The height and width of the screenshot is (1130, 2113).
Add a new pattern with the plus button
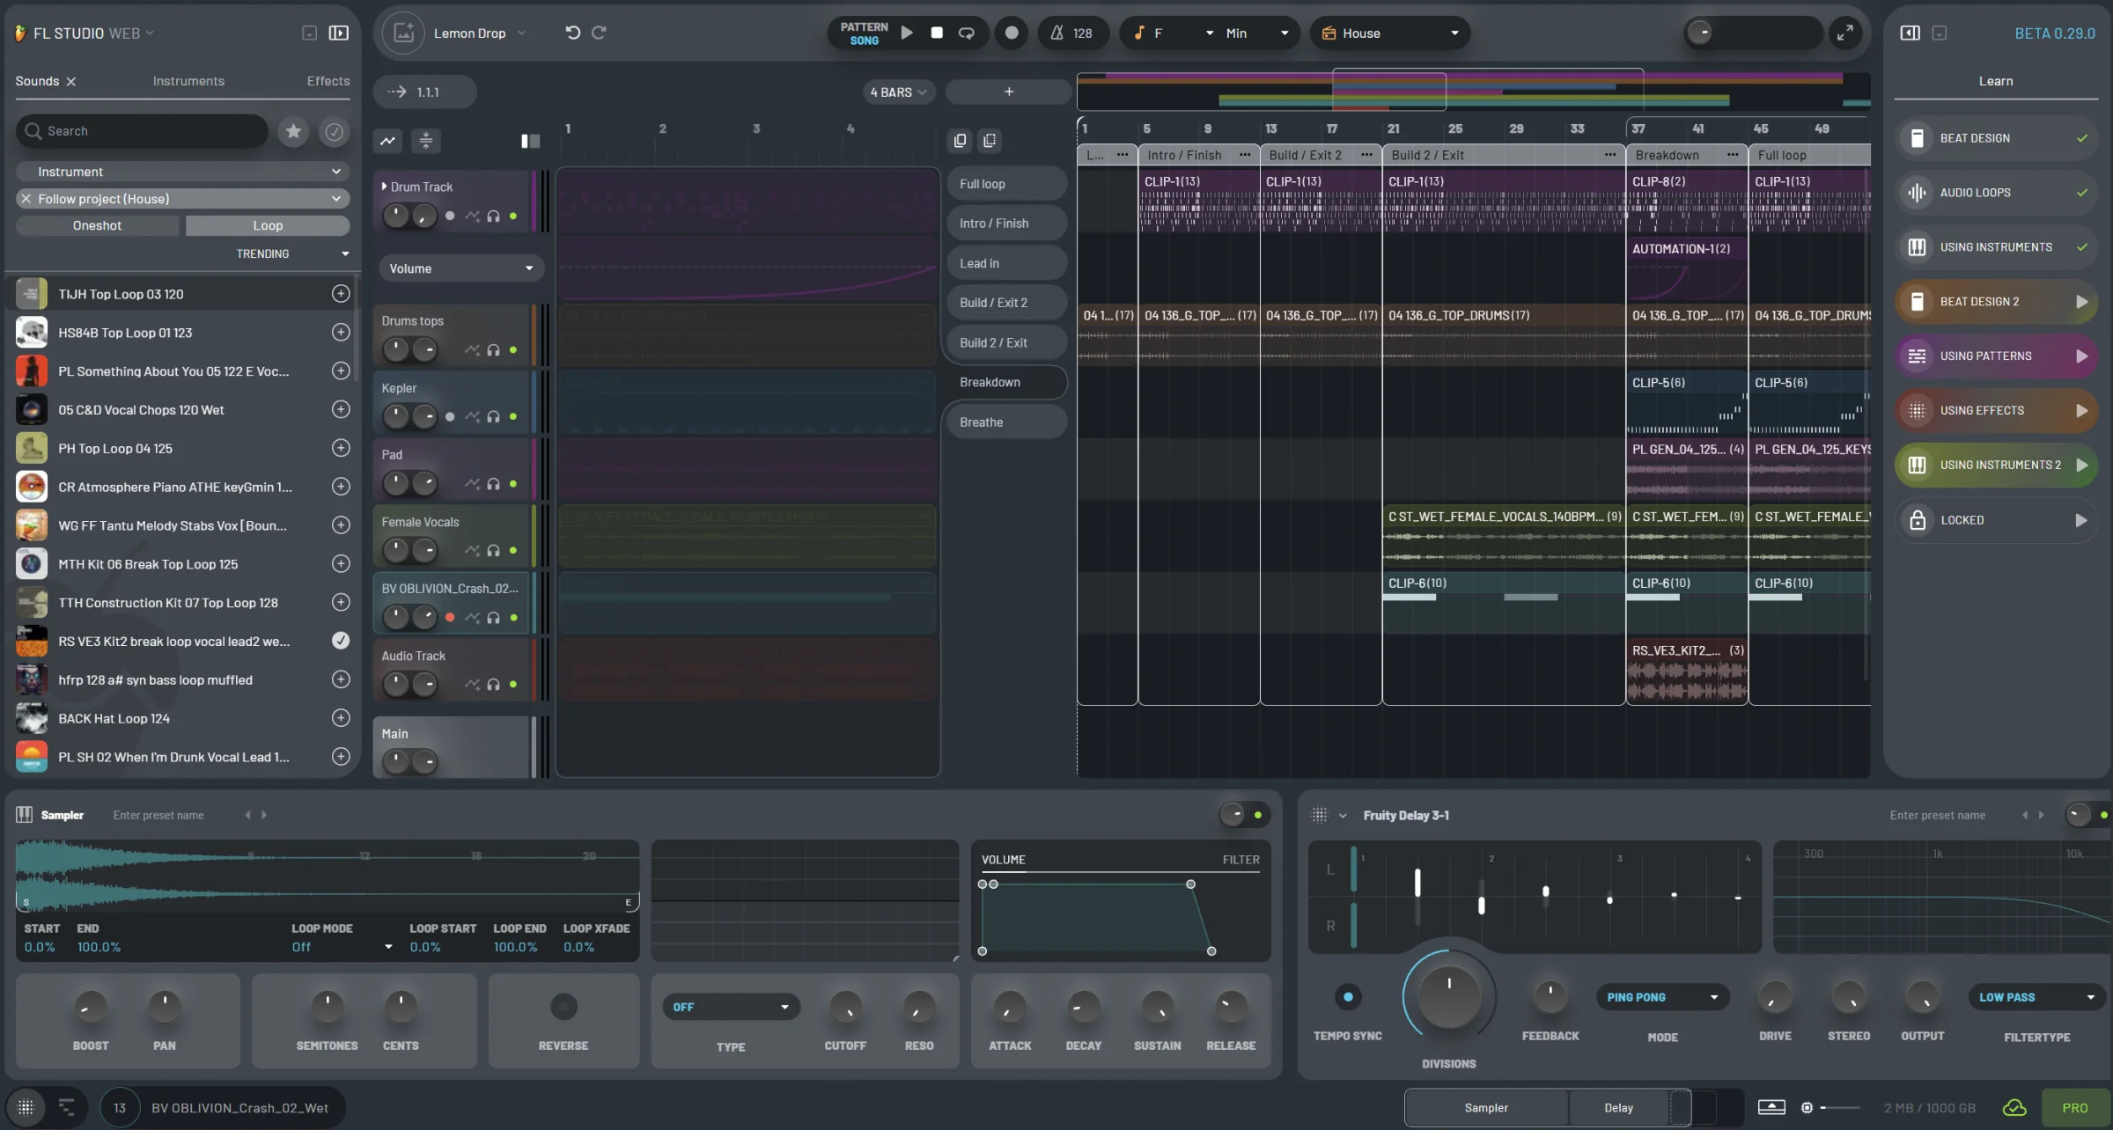[1008, 92]
